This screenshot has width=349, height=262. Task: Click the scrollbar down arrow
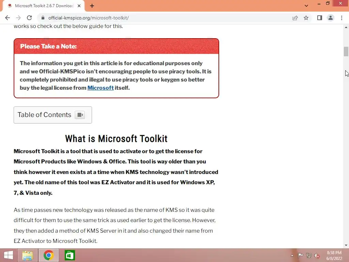[346, 245]
